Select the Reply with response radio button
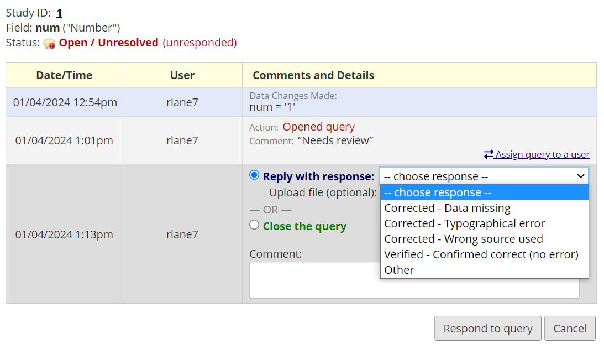The image size is (604, 344). coord(254,175)
